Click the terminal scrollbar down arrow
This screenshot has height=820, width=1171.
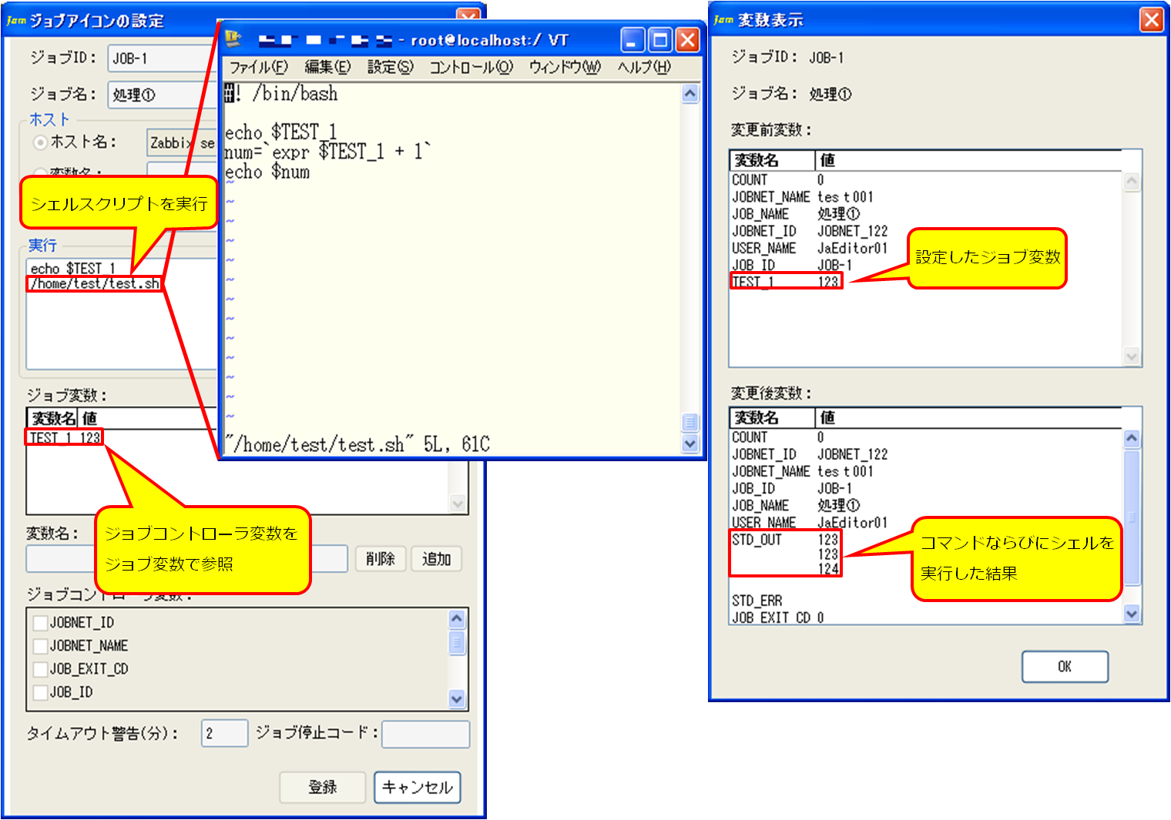(x=690, y=443)
